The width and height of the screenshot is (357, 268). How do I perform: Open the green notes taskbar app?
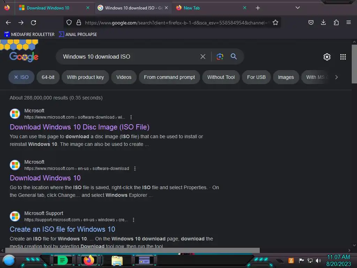62,260
